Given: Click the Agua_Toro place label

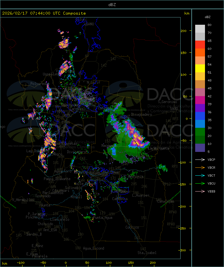Looking at the screenshot, I should coord(63,171).
